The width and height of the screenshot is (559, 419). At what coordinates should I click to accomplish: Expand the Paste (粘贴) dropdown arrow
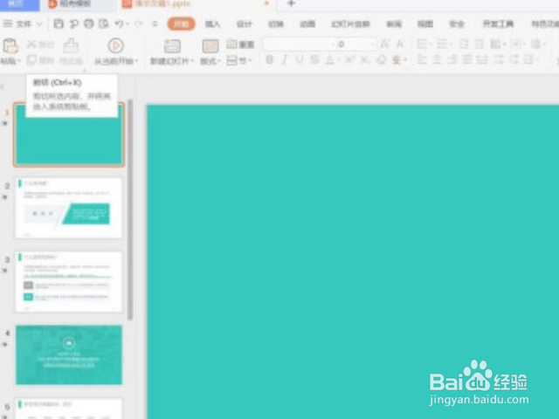pos(19,61)
